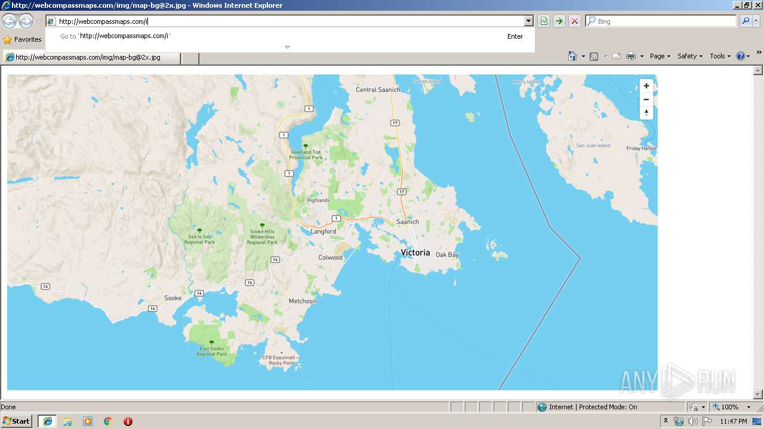Open the feeds dropdown arrow

(x=605, y=56)
